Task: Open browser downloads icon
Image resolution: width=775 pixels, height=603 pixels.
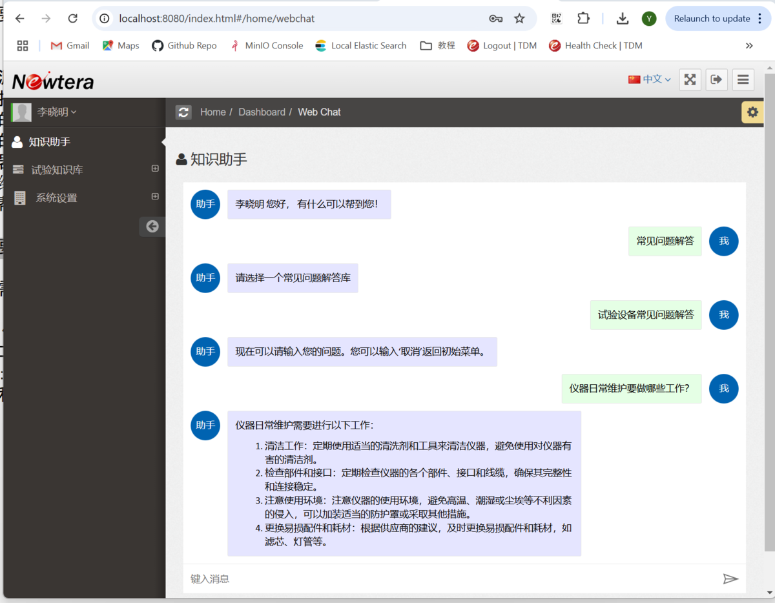Action: coord(623,19)
